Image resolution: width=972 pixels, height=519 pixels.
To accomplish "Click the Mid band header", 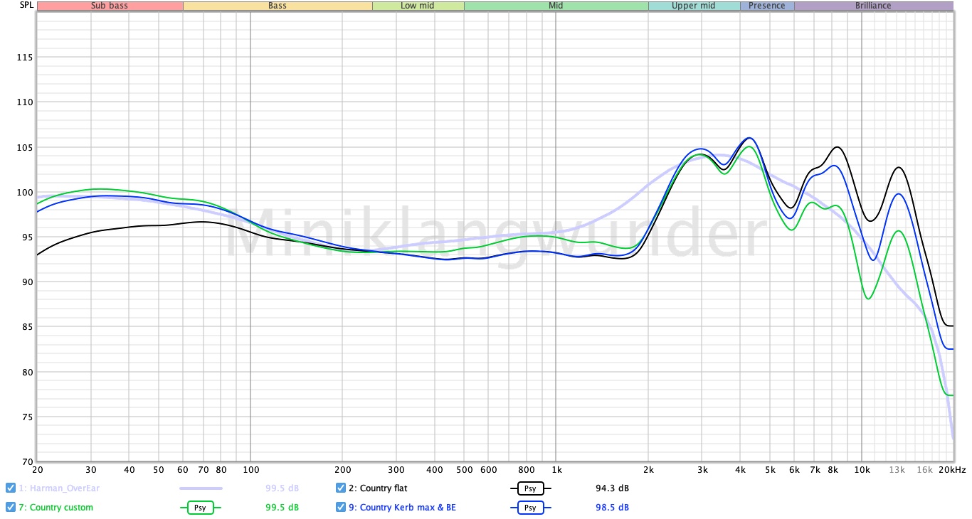I will tap(556, 6).
